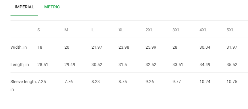Click the S size column header
The height and width of the screenshot is (109, 248).
click(x=39, y=30)
